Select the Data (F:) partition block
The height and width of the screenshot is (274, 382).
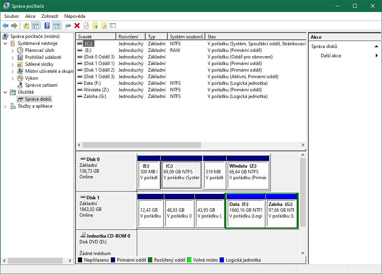click(245, 211)
